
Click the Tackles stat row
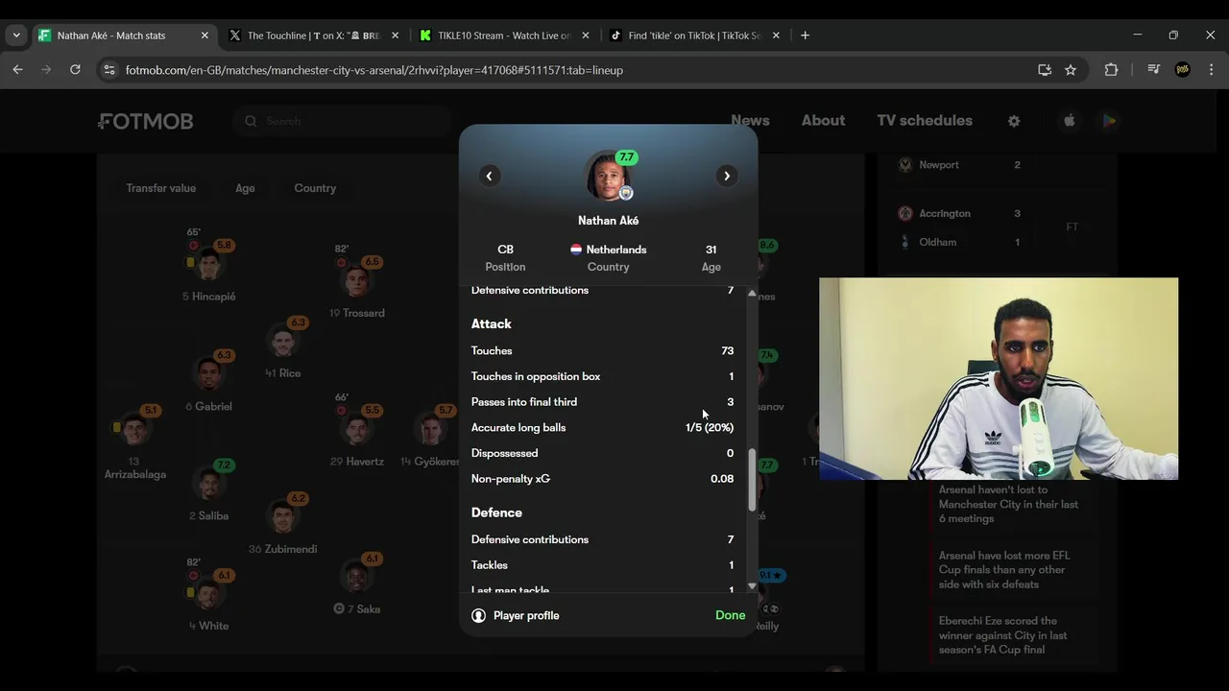pyautogui.click(x=602, y=565)
